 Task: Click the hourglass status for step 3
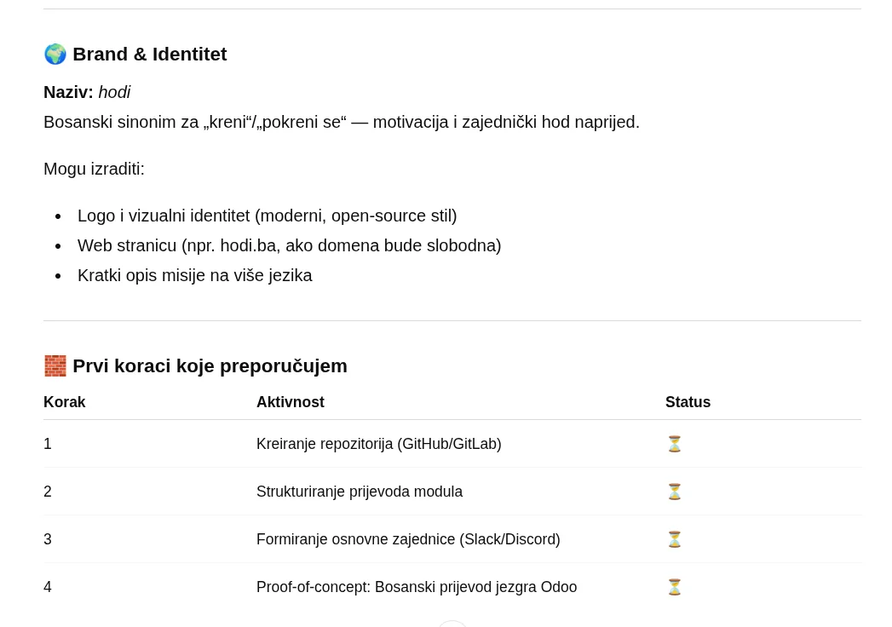675,539
